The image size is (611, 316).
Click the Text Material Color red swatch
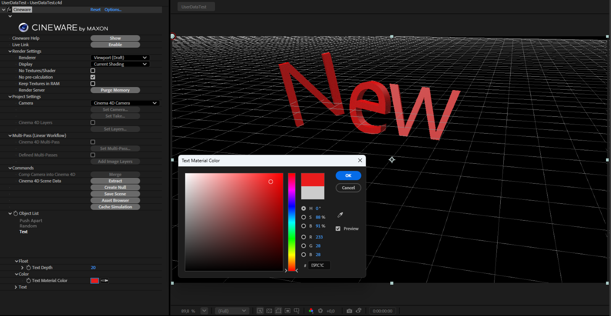click(x=95, y=281)
